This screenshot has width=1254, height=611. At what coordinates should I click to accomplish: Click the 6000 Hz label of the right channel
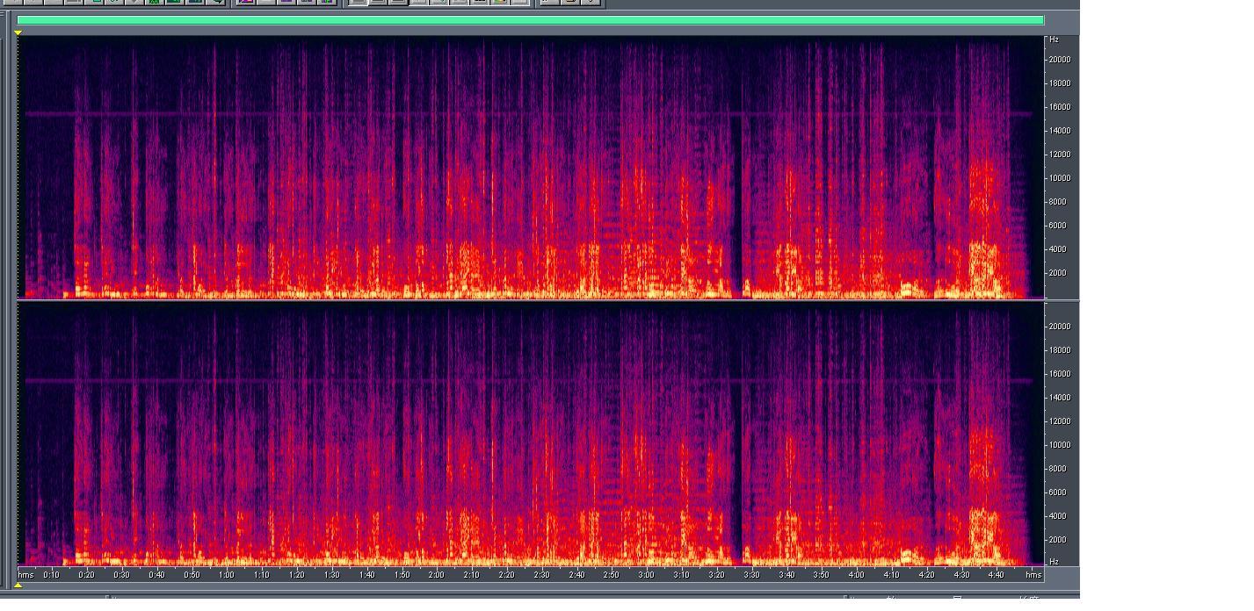pos(1059,492)
